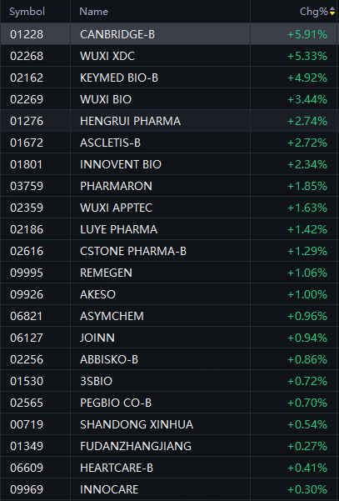Select symbol 02162 KEYMED BIO-B
Image resolution: width=339 pixels, height=501 pixels.
pyautogui.click(x=170, y=78)
